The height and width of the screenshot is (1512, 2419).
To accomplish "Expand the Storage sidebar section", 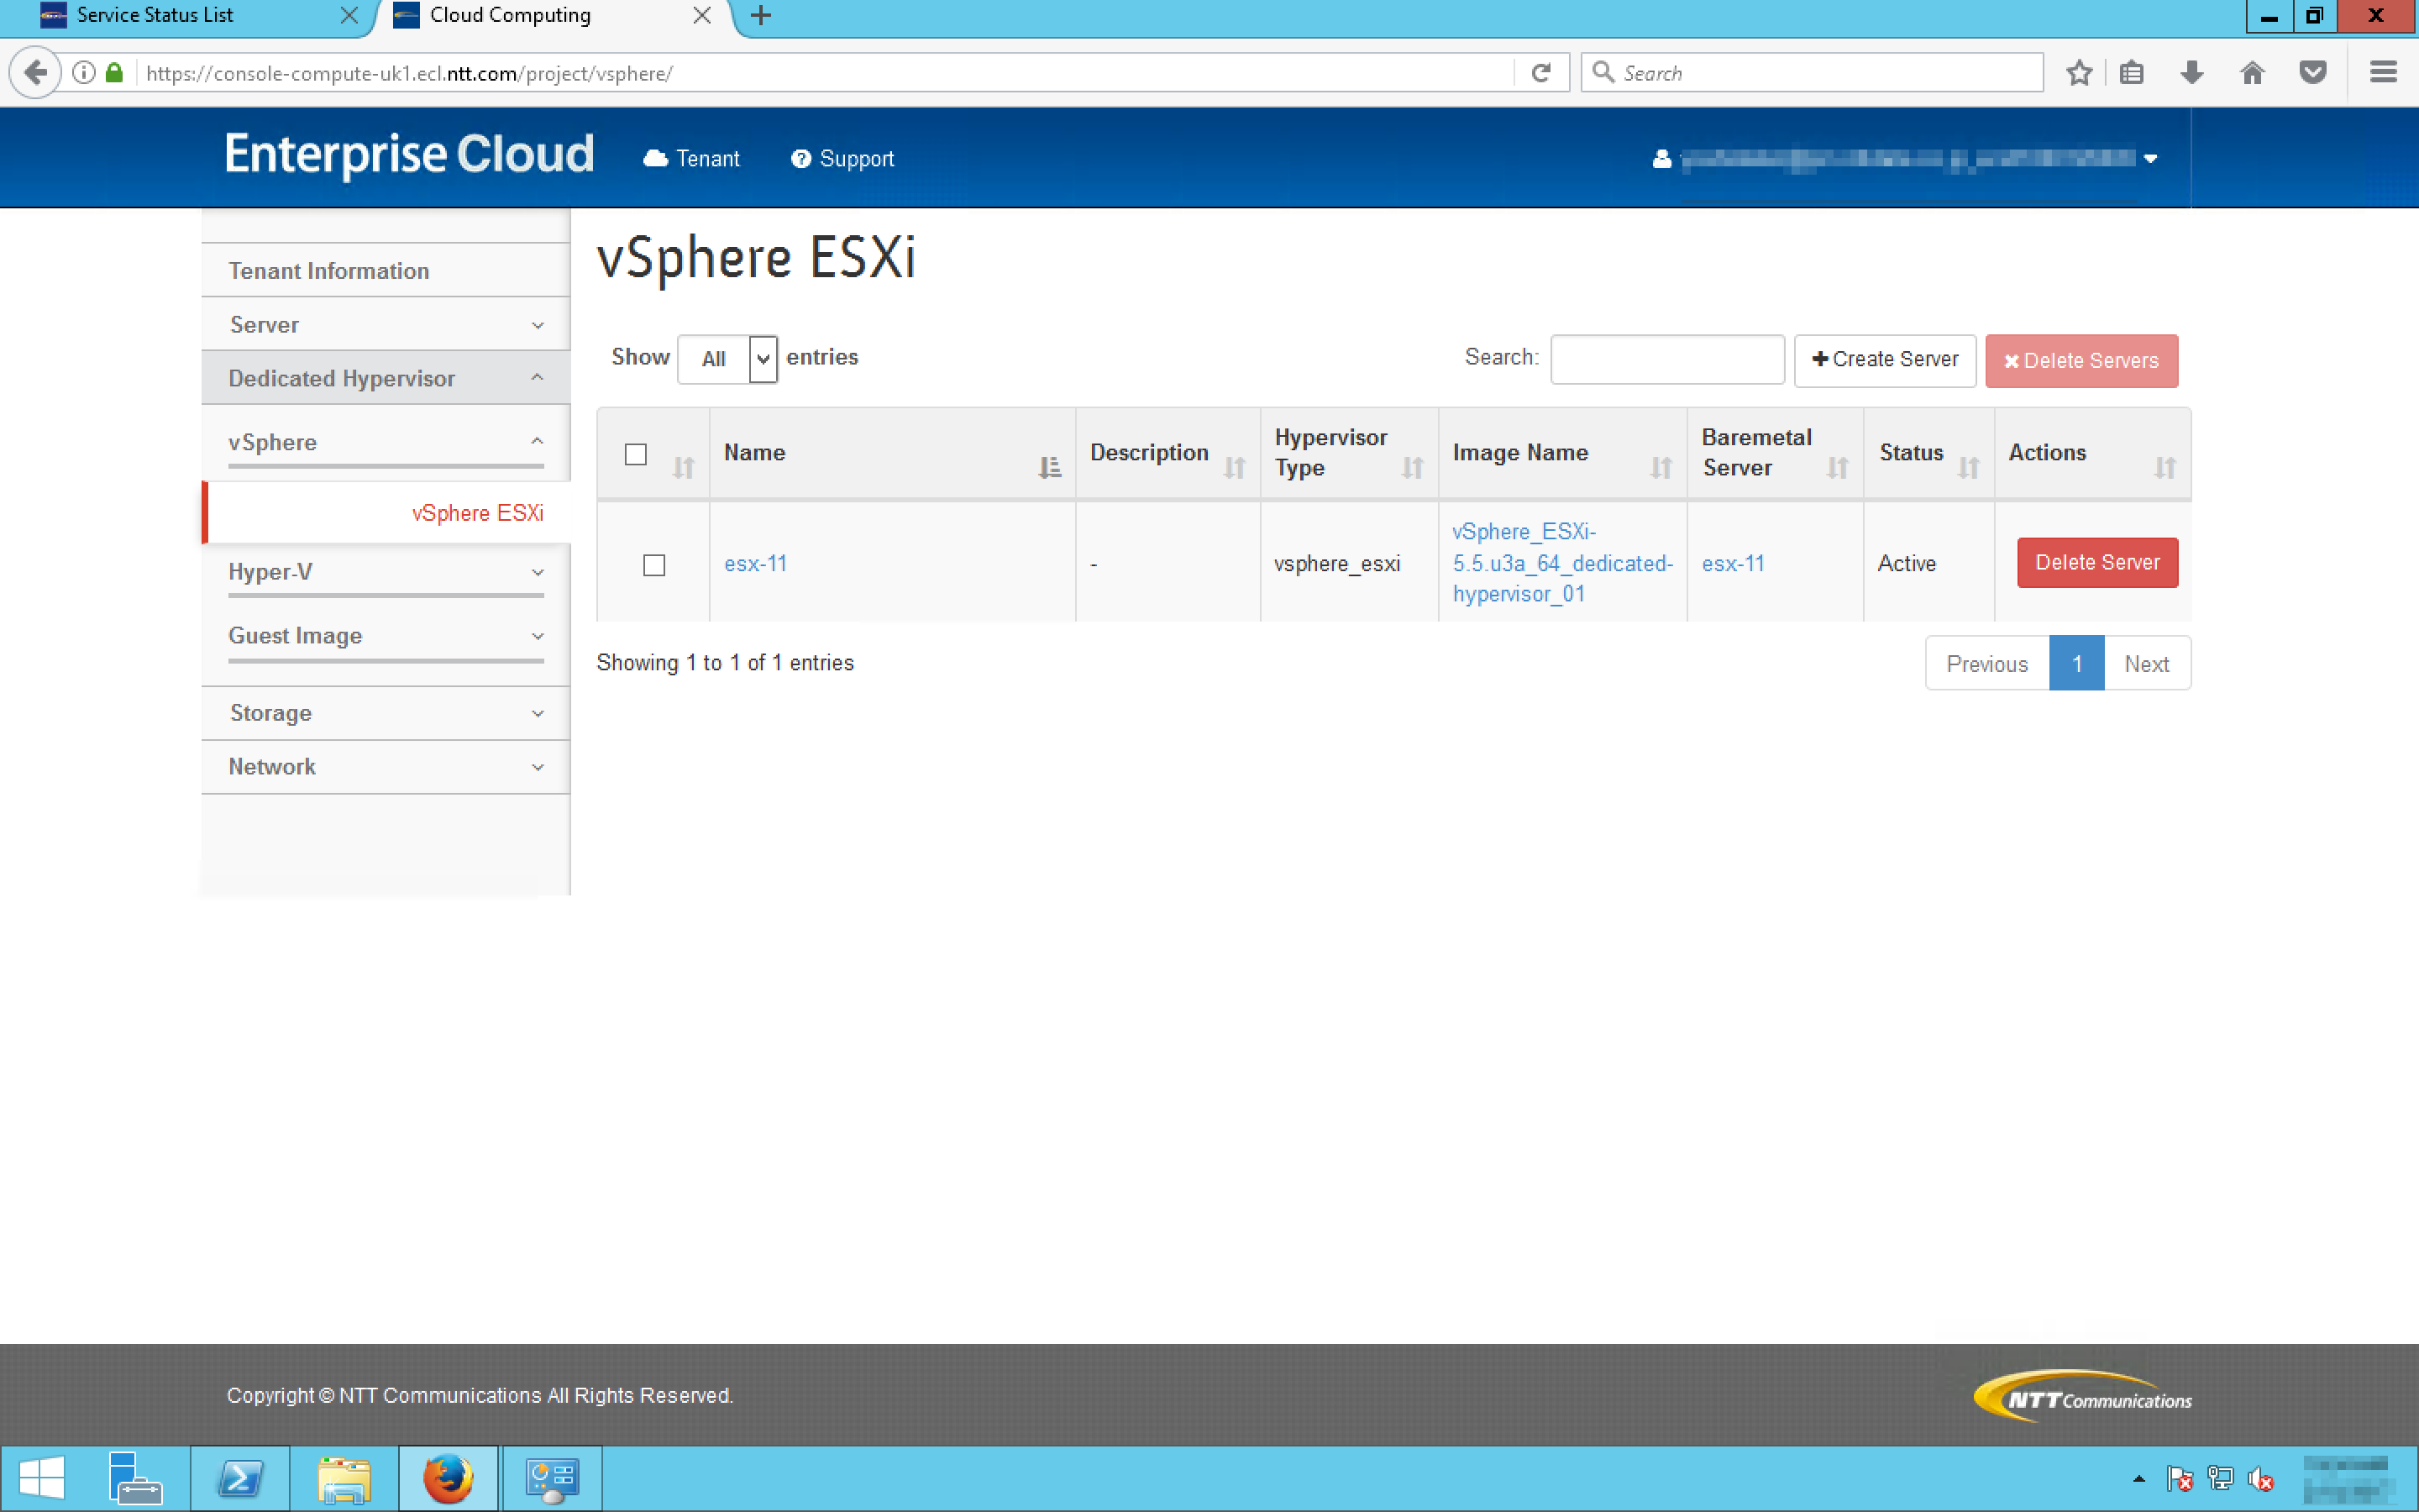I will click(386, 713).
